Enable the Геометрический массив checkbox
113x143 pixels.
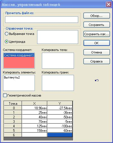(5, 95)
